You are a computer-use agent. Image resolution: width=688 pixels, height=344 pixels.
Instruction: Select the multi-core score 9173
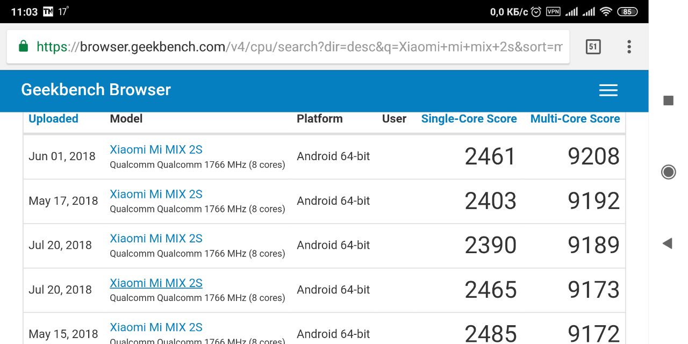pyautogui.click(x=593, y=290)
